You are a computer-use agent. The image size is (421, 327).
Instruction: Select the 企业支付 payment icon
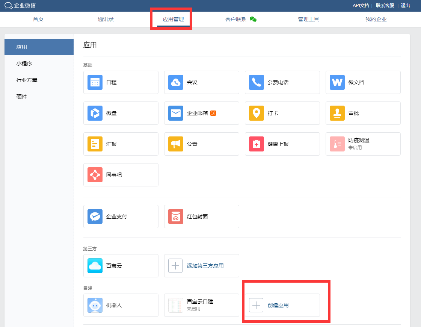(95, 216)
